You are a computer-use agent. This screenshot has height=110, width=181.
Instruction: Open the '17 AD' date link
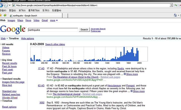41,69
